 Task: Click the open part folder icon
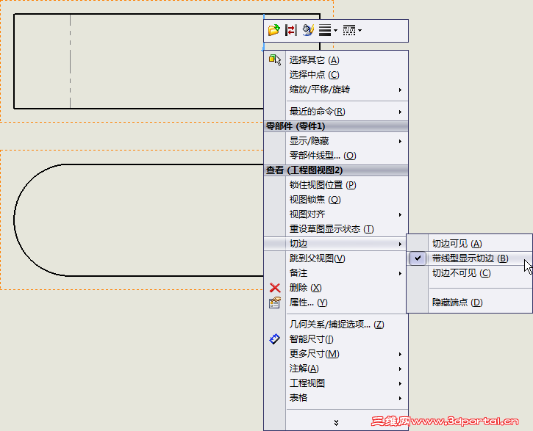(274, 30)
